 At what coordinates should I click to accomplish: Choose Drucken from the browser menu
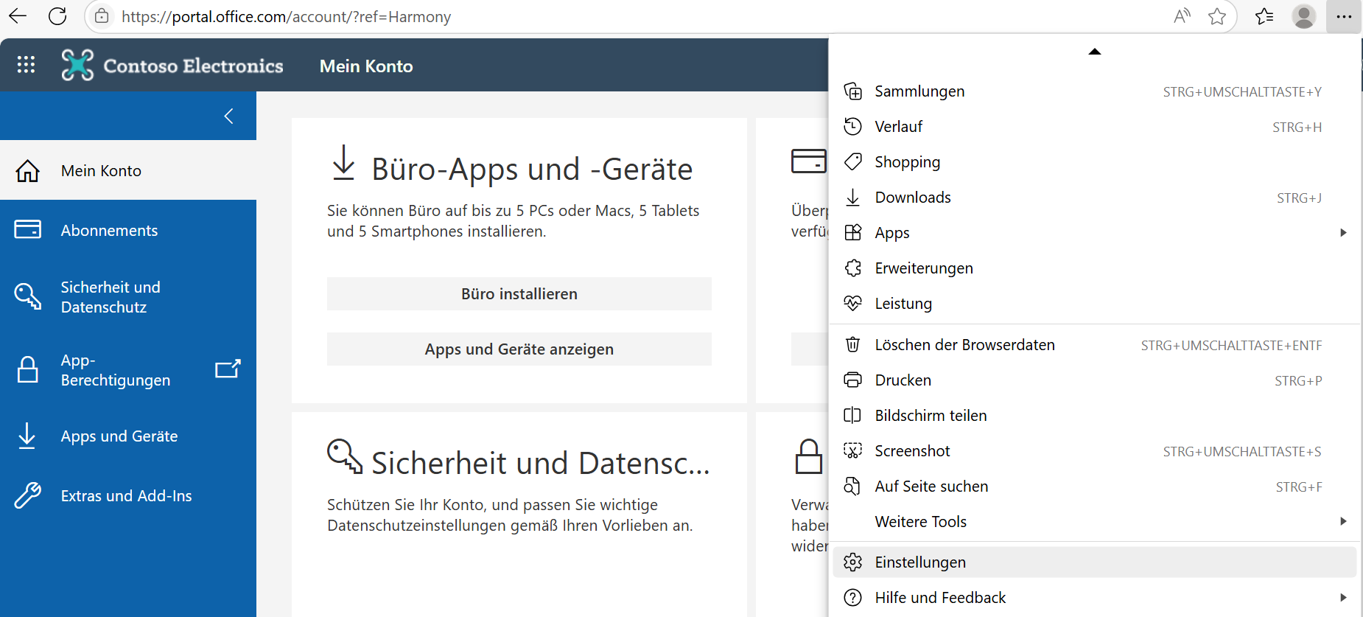tap(1095, 380)
